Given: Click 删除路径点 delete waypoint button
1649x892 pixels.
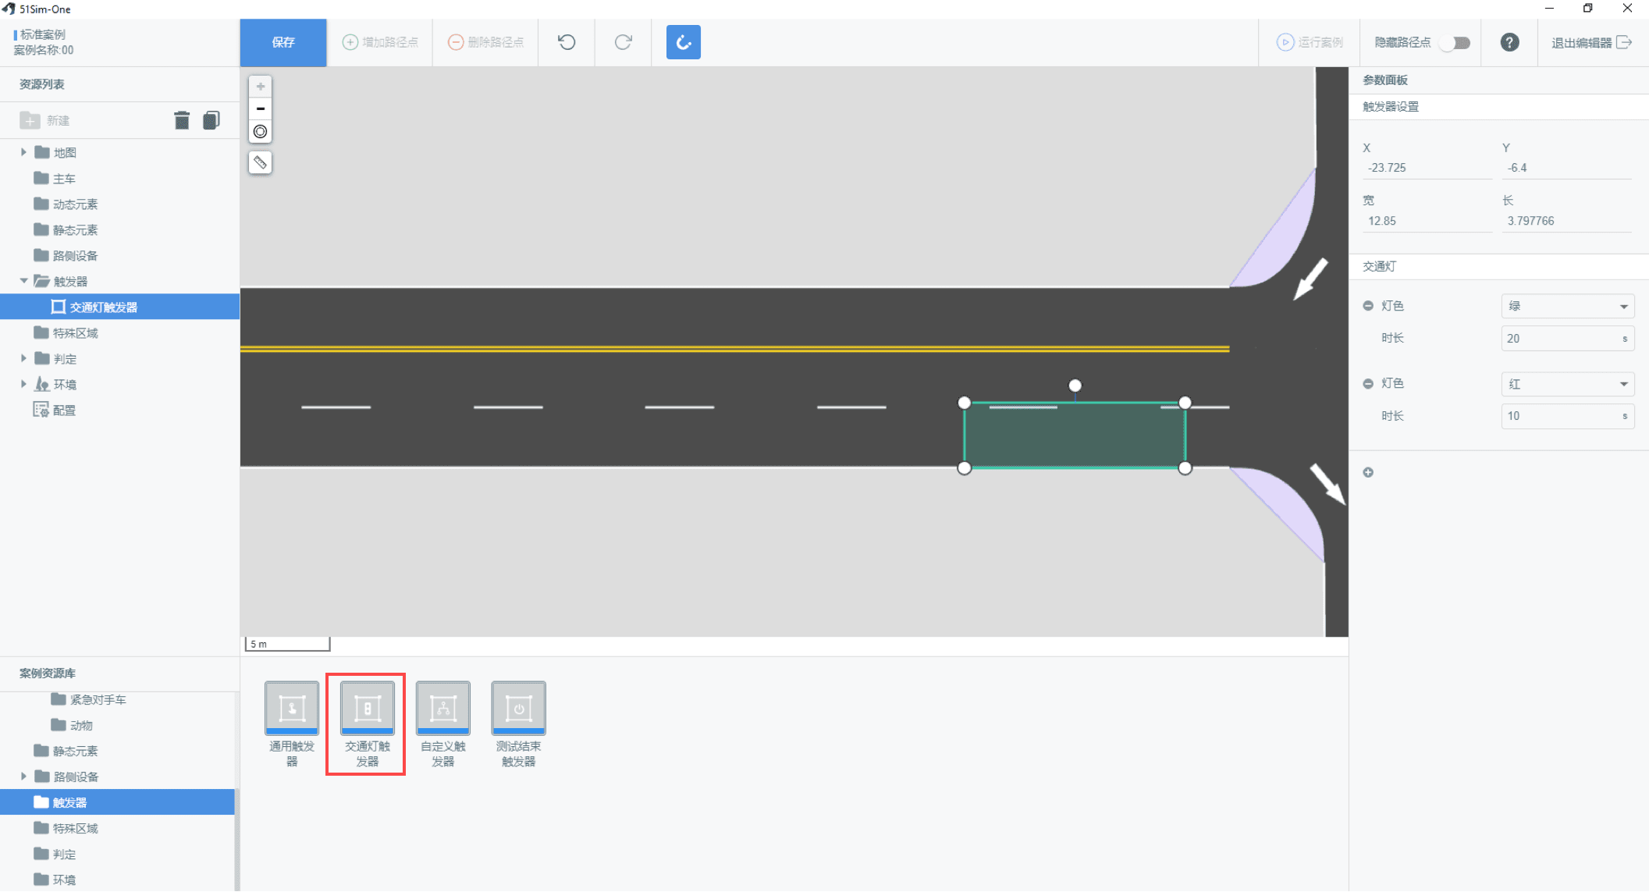Looking at the screenshot, I should [x=485, y=42].
